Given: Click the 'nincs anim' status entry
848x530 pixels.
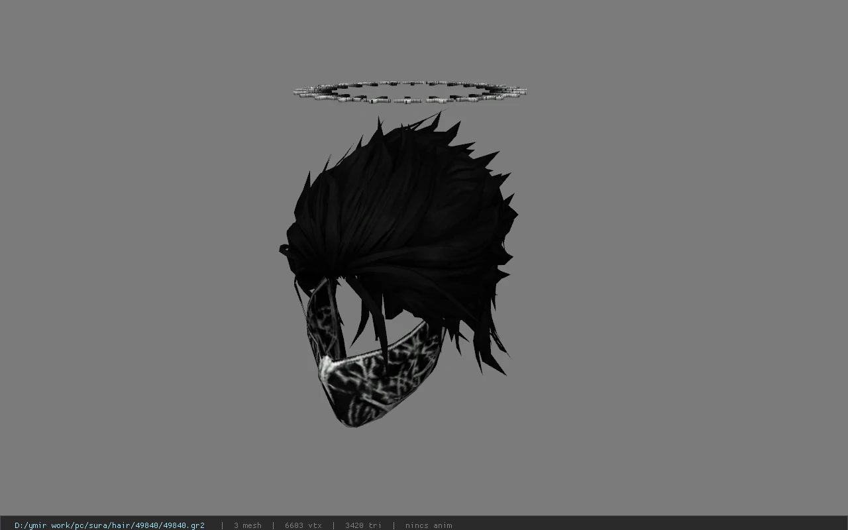Looking at the screenshot, I should point(429,525).
